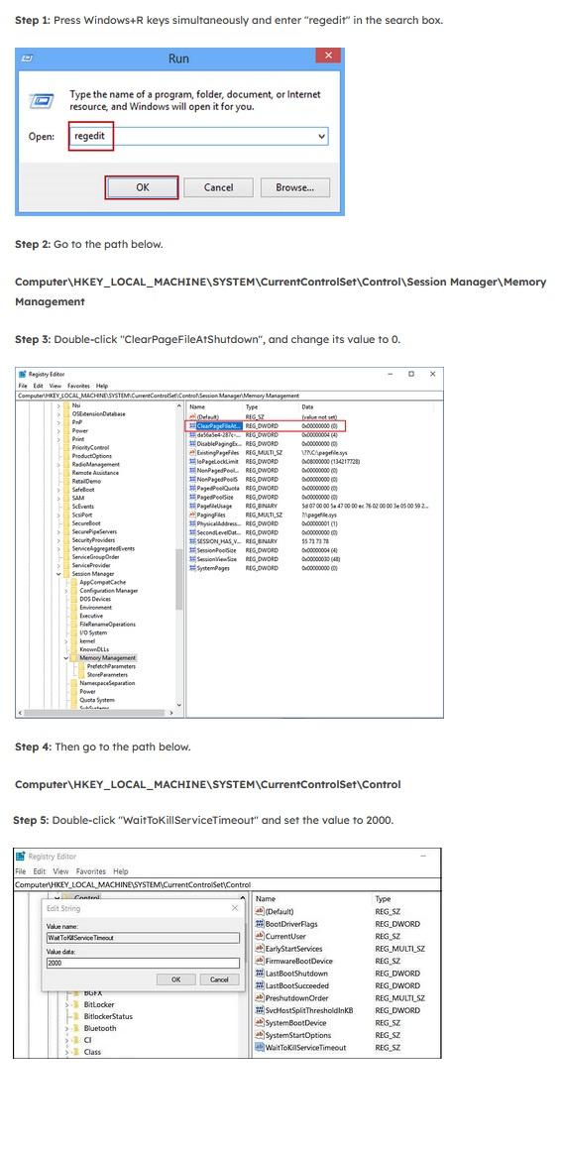Screen dimensions: 562x1149
Task: Click the icon beside LastBootSucceeded value
Action: [260, 985]
